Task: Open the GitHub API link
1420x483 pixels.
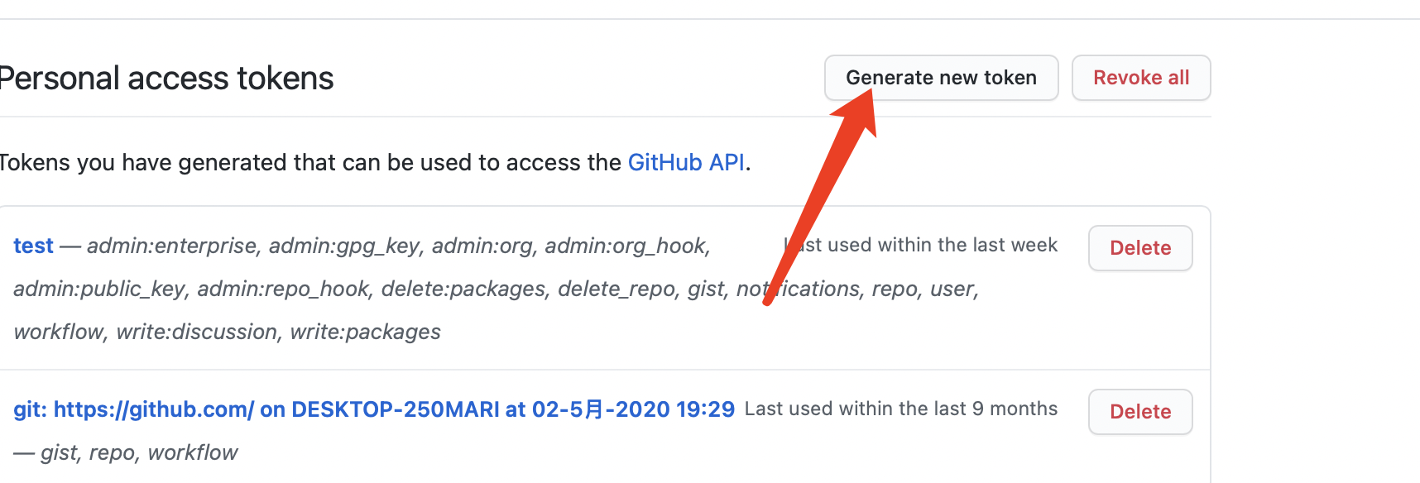Action: [686, 162]
